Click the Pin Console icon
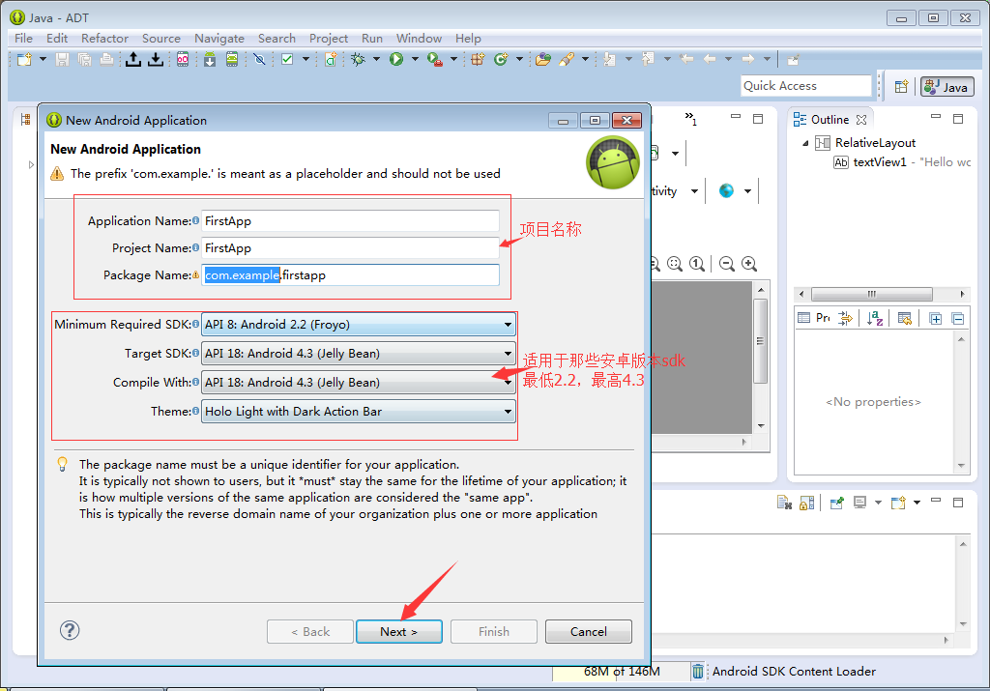The image size is (990, 691). click(837, 503)
